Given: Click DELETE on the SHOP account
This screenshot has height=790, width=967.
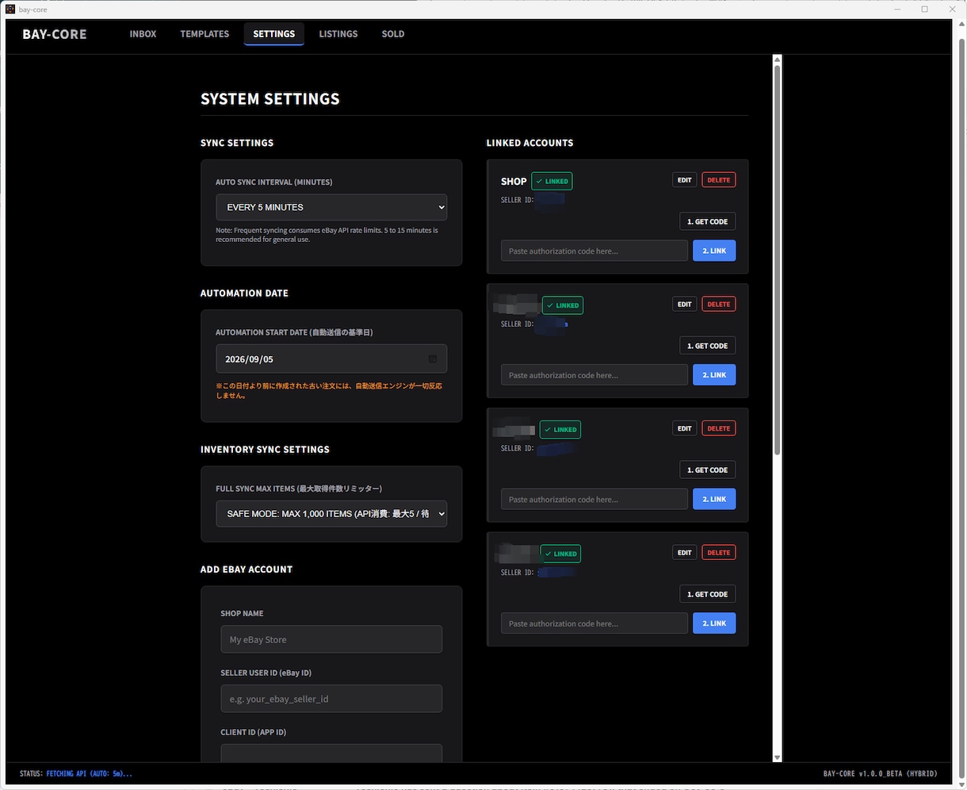Looking at the screenshot, I should tap(719, 180).
